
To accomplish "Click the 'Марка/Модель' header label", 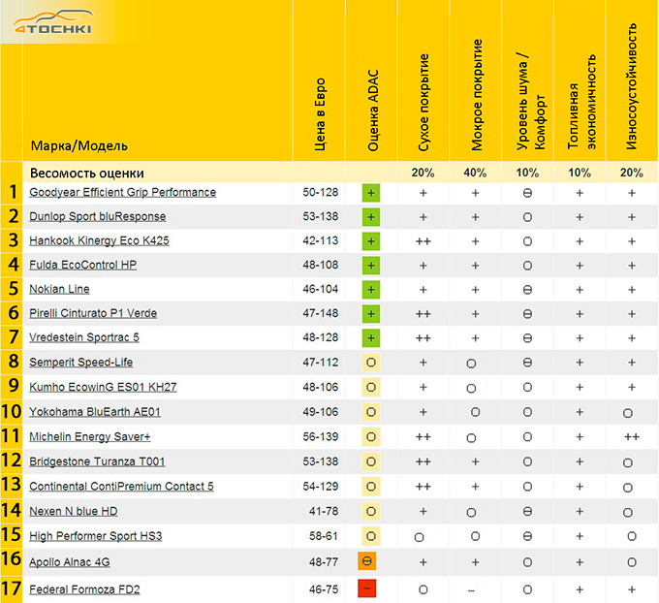I will click(78, 146).
